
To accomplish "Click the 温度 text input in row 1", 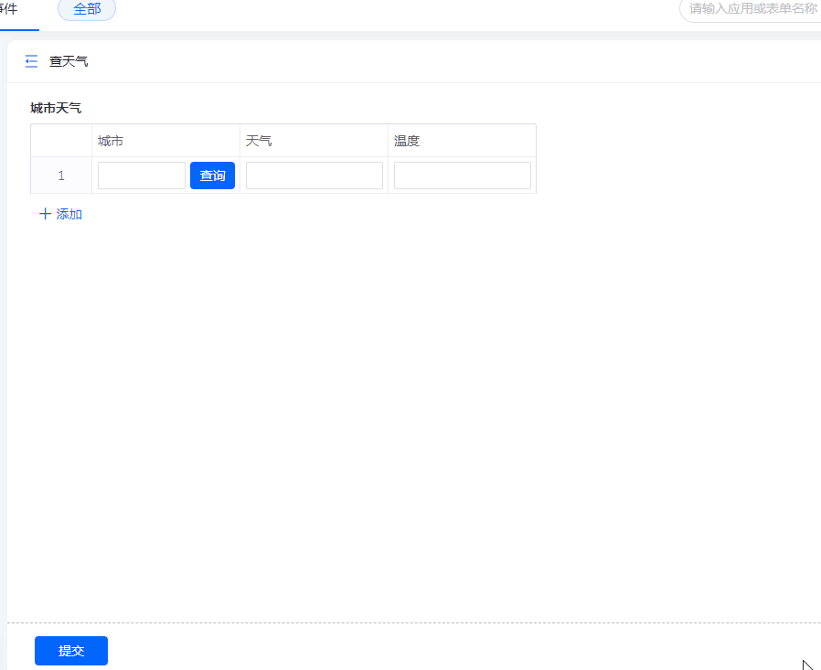I will [462, 175].
